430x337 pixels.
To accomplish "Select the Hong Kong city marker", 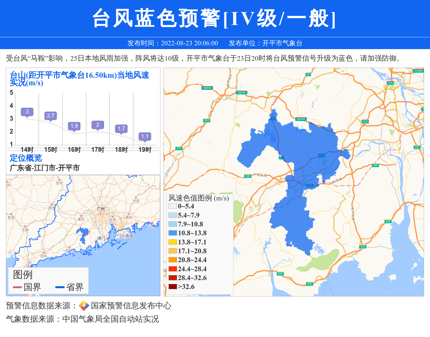I will [x=123, y=236].
